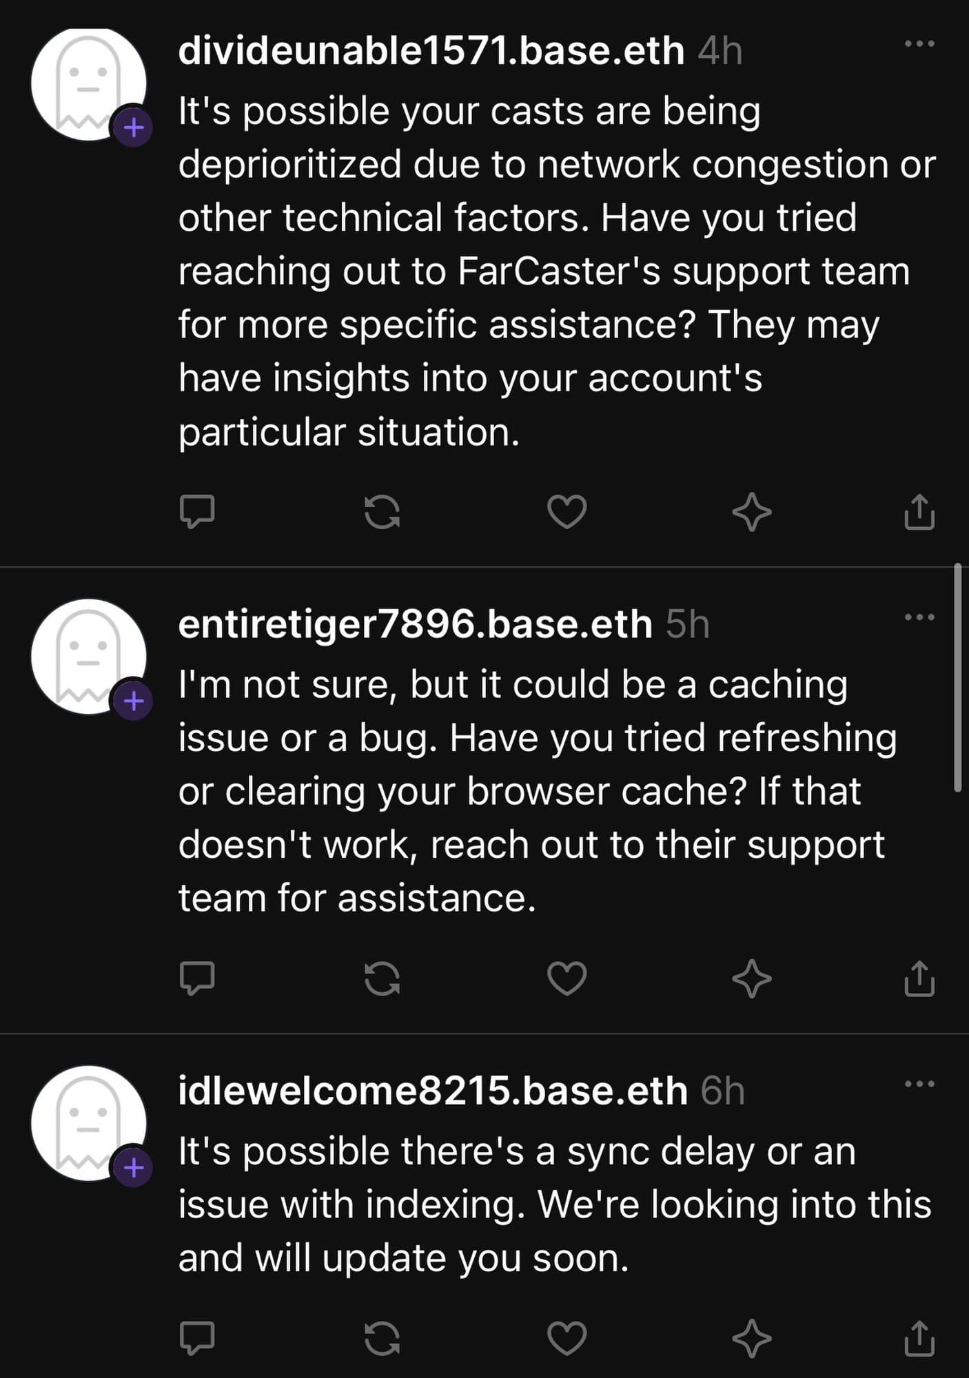Share the entiretiger7896 cast
Viewport: 969px width, 1378px height.
click(919, 978)
